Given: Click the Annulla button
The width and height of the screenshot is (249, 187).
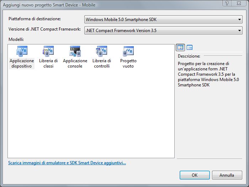Looking at the screenshot, I should [227, 175].
